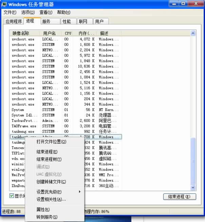Toggle the 显示 all-users processes checkbox

(x=12, y=196)
